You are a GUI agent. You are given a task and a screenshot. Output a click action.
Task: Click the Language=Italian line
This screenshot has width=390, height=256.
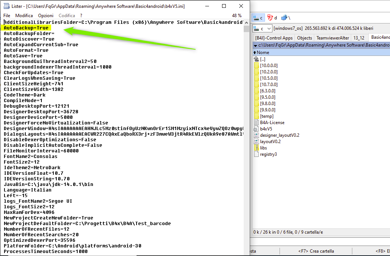point(28,190)
